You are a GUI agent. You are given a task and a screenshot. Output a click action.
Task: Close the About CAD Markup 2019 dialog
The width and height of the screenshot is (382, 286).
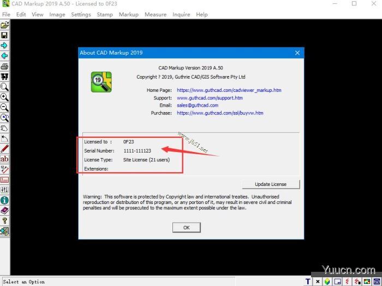pyautogui.click(x=297, y=52)
